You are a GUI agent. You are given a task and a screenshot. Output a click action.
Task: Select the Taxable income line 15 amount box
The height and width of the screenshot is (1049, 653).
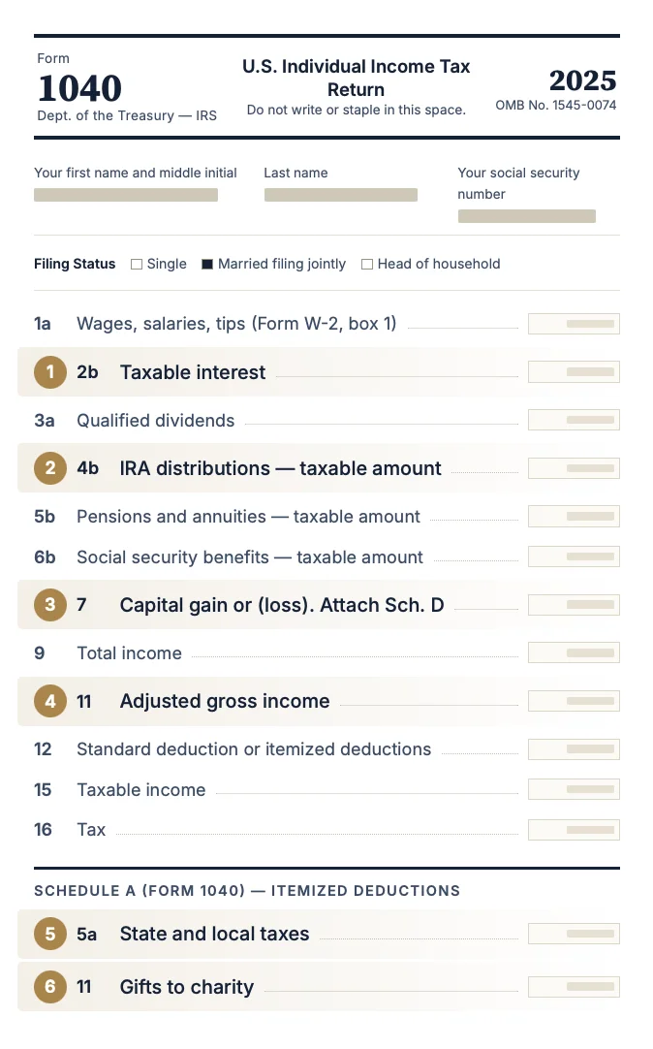[x=574, y=789]
